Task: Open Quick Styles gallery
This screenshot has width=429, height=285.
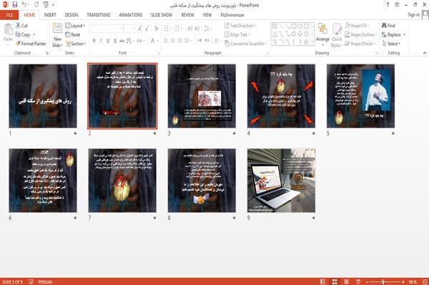Action: (x=337, y=35)
